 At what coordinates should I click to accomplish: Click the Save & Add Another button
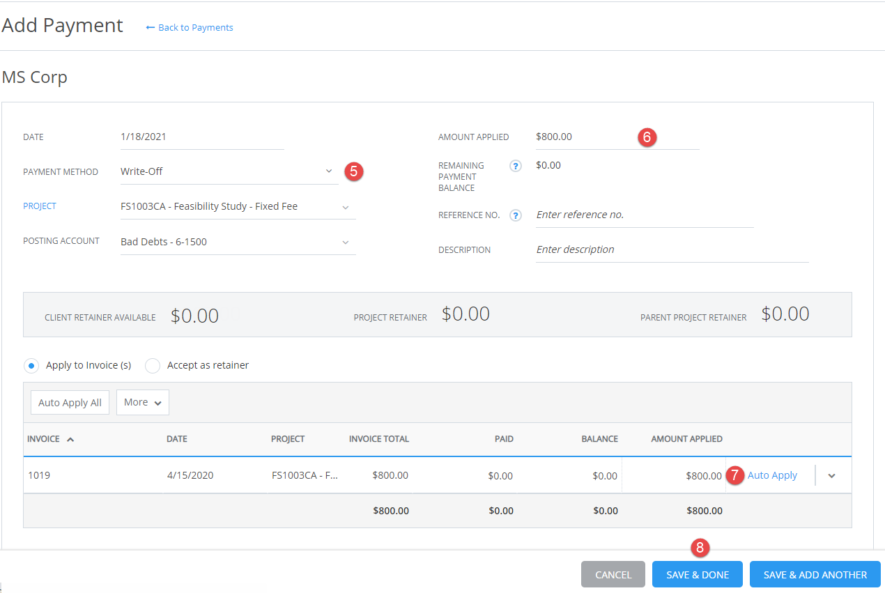coord(815,574)
